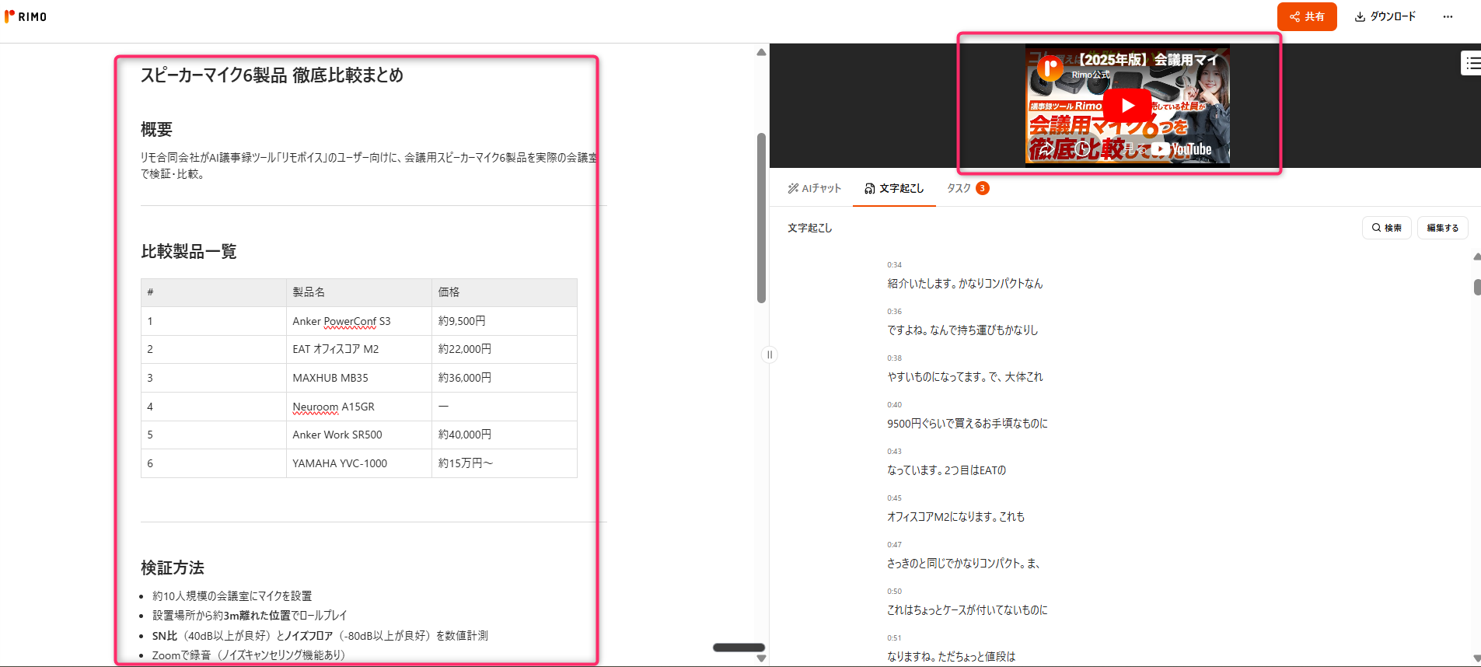This screenshot has height=667, width=1481.
Task: Open the タスク tab
Action: [x=967, y=188]
